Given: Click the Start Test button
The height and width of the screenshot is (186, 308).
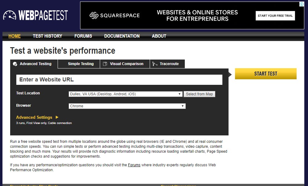Looking at the screenshot, I should (265, 74).
